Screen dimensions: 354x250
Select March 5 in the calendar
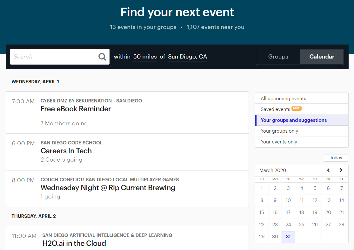coord(315,188)
